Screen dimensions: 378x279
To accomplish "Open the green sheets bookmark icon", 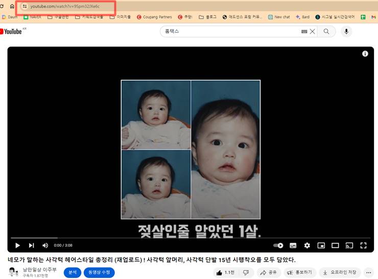I will 363,17.
